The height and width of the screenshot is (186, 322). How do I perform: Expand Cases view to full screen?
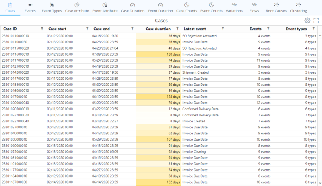click(x=316, y=21)
